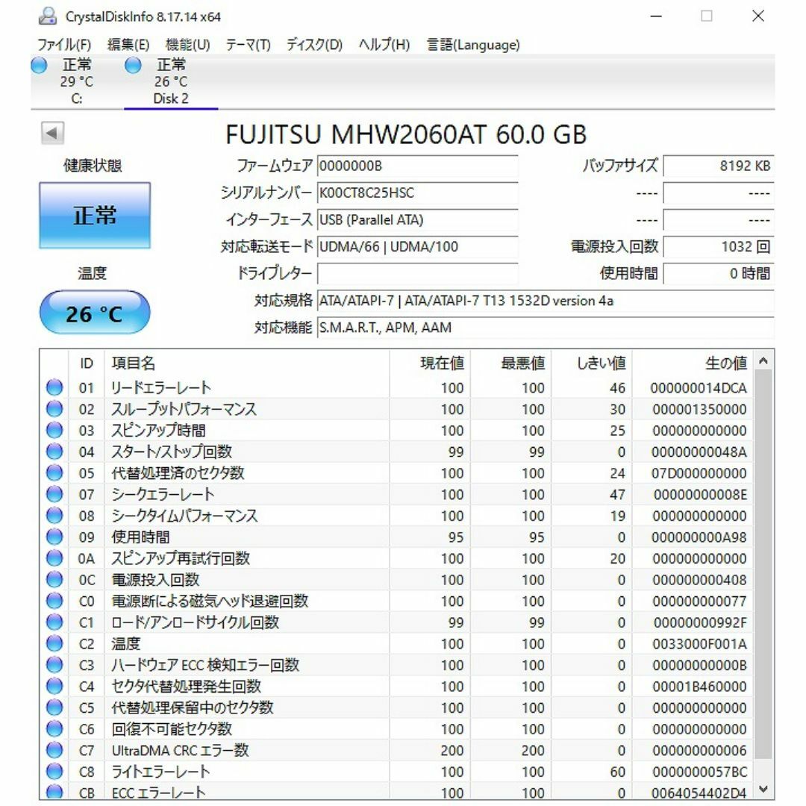Click the 対応機能 field S.M.A.R.T., APM, AAM
Image resolution: width=806 pixels, height=806 pixels.
[x=546, y=328]
